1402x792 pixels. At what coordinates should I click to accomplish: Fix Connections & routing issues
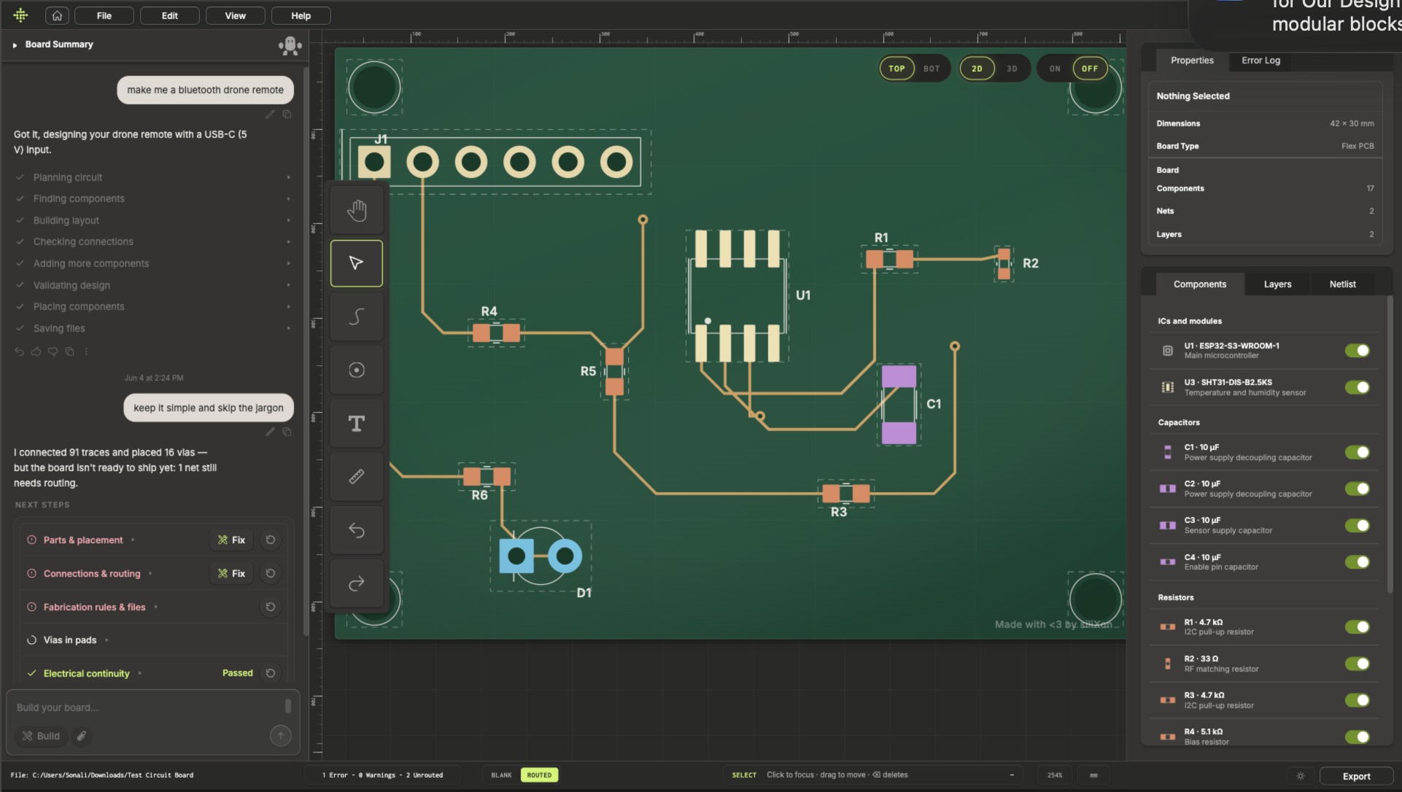(232, 573)
